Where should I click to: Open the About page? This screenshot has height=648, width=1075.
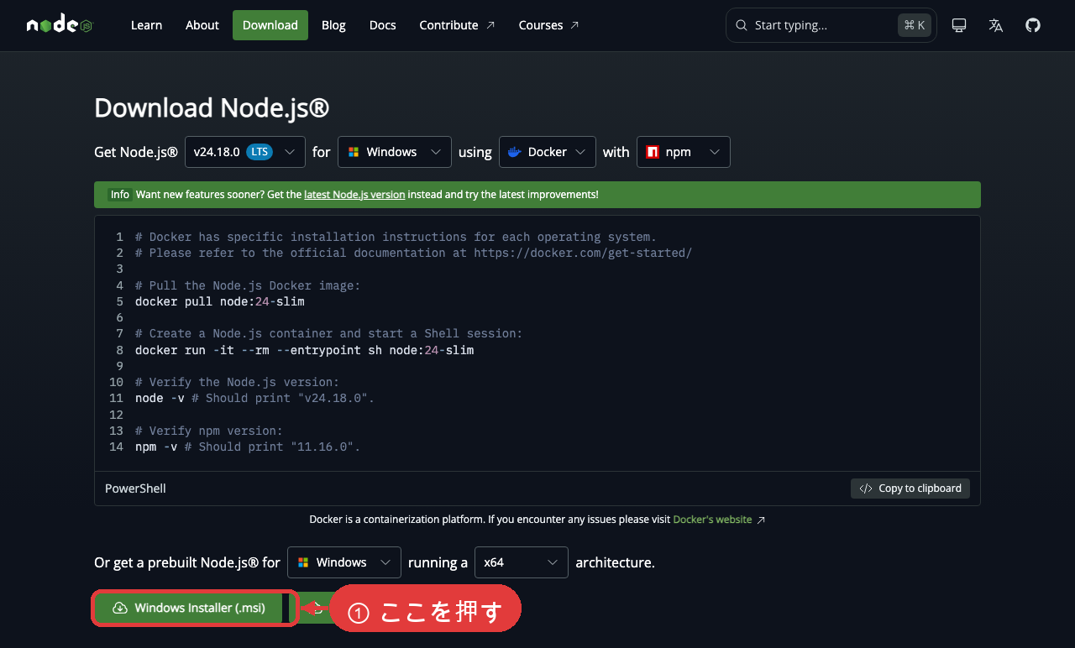pos(202,25)
